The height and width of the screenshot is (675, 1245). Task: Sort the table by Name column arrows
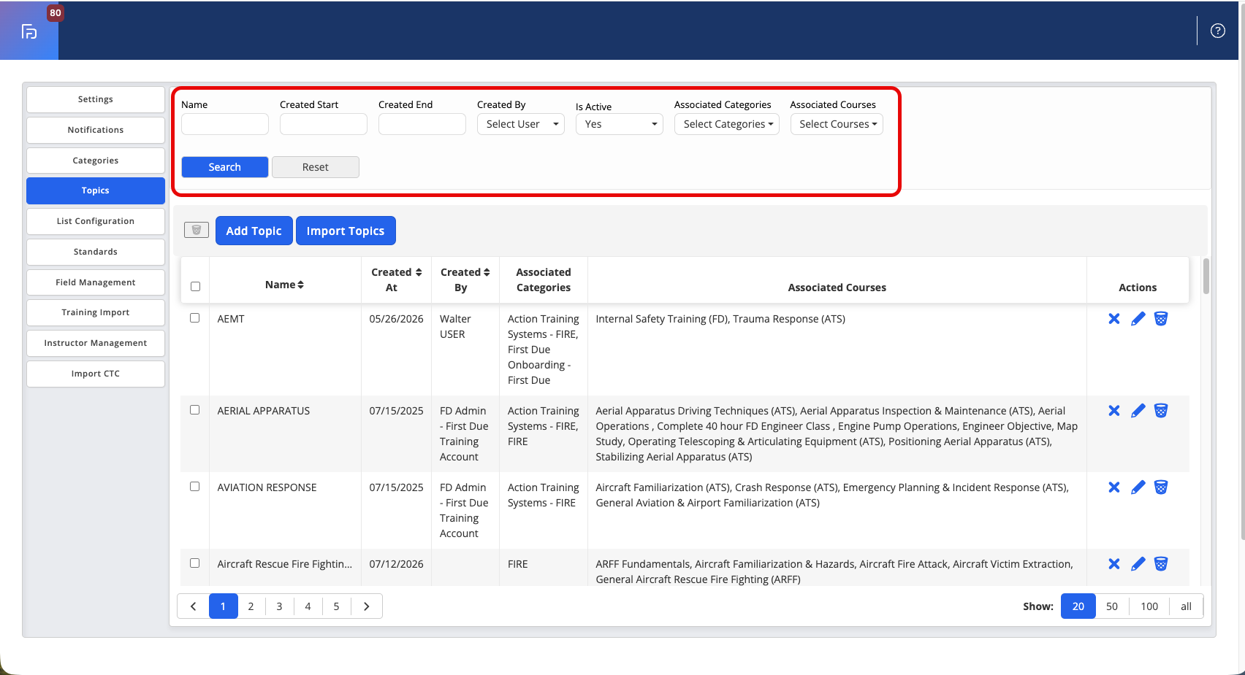[300, 285]
